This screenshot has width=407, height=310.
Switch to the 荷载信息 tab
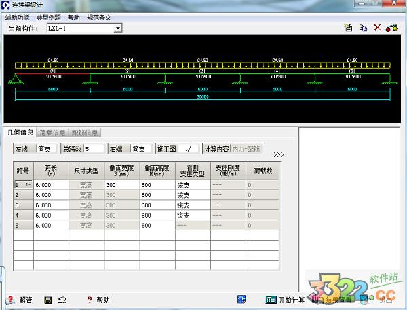[52, 133]
